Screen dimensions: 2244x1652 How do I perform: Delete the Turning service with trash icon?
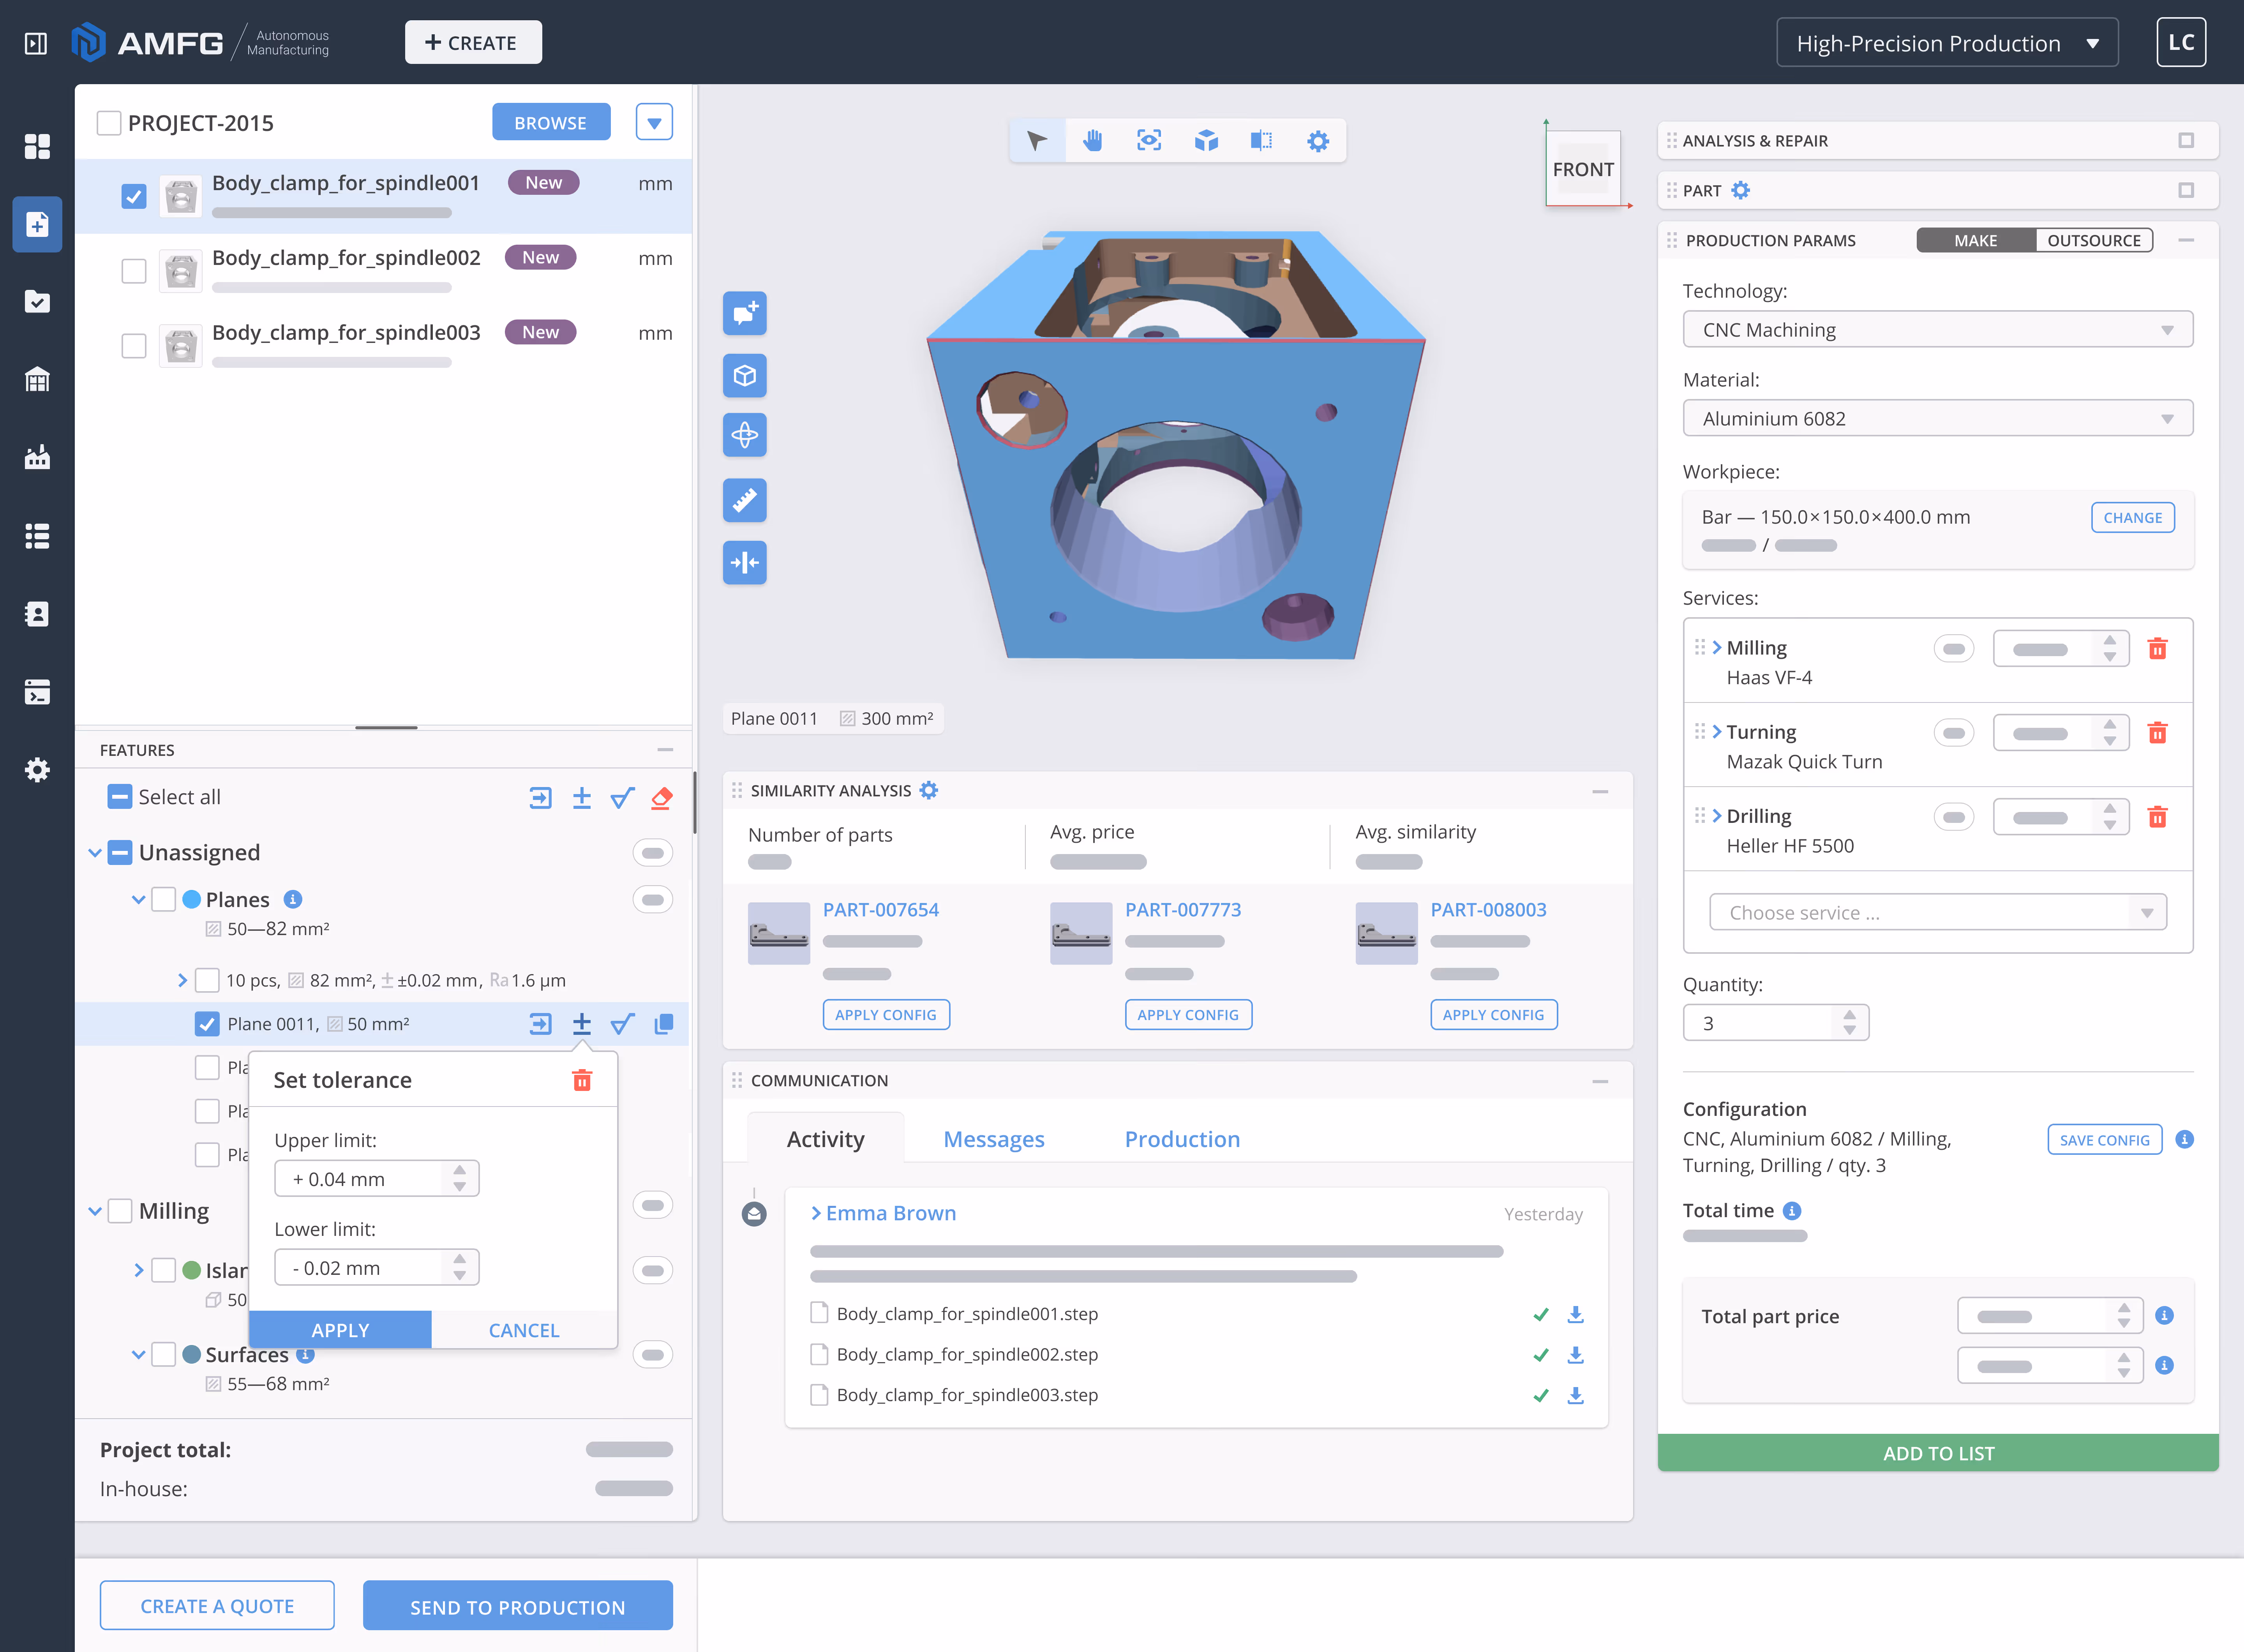tap(2157, 733)
